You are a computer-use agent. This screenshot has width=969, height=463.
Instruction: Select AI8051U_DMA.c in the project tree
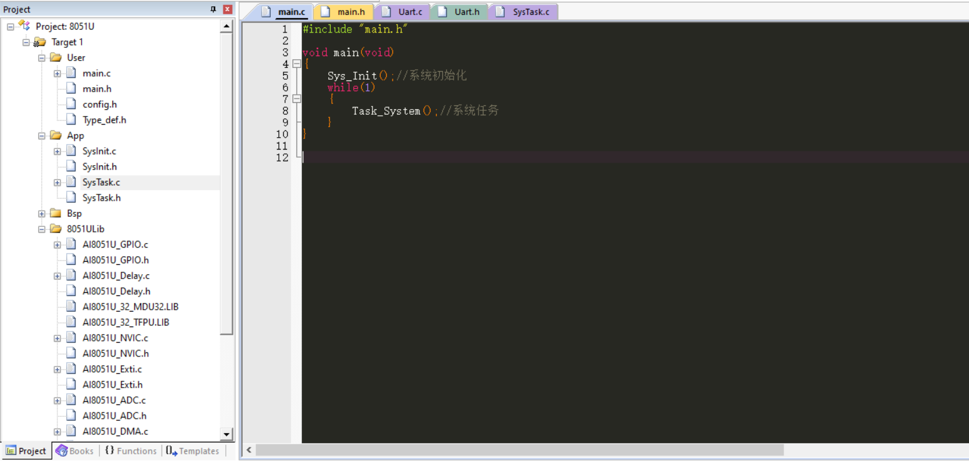(x=115, y=431)
